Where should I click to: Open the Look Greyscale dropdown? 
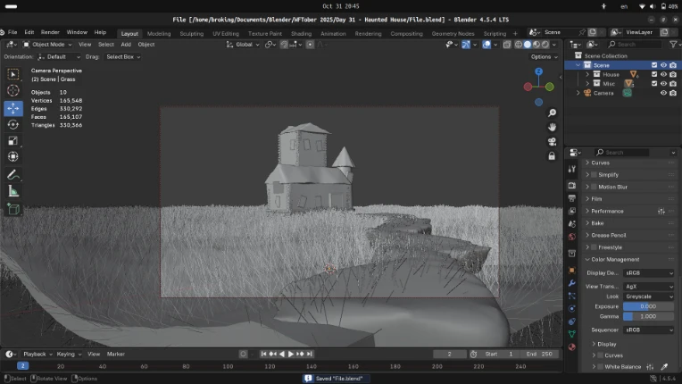[x=648, y=296]
